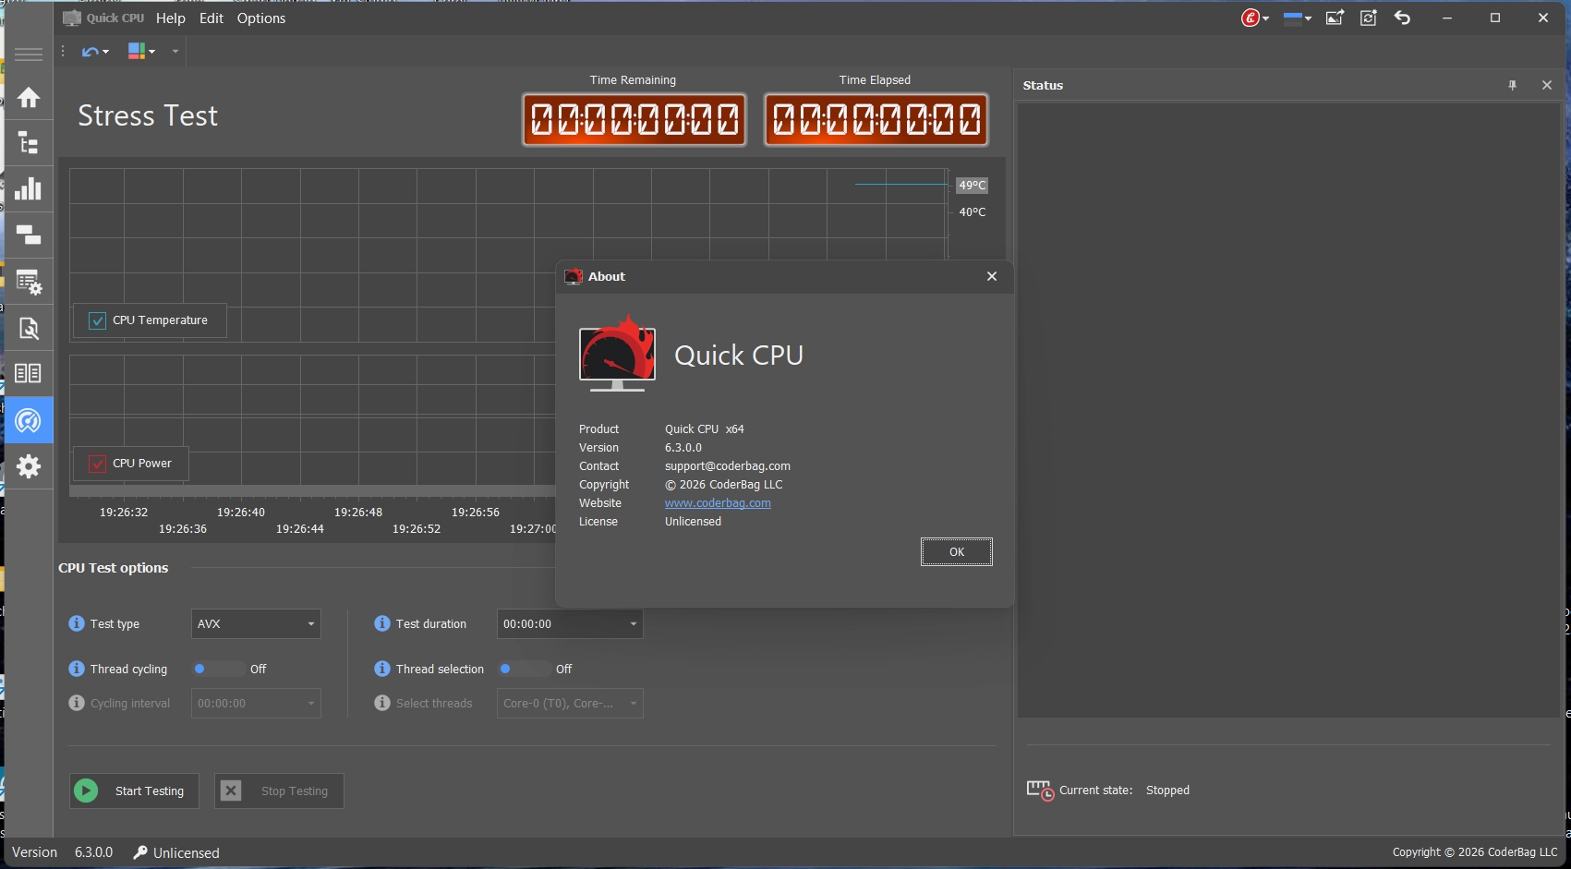The height and width of the screenshot is (869, 1571).
Task: Uncheck the CPU Temperature checkbox
Action: [97, 320]
